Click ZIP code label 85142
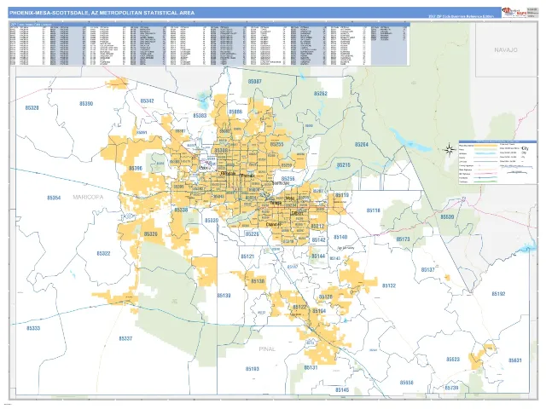The width and height of the screenshot is (546, 409). point(318,240)
